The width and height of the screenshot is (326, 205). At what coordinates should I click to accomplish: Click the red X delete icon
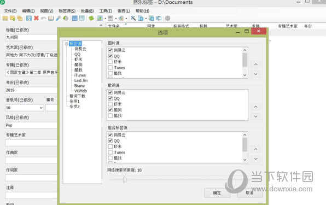36,18
